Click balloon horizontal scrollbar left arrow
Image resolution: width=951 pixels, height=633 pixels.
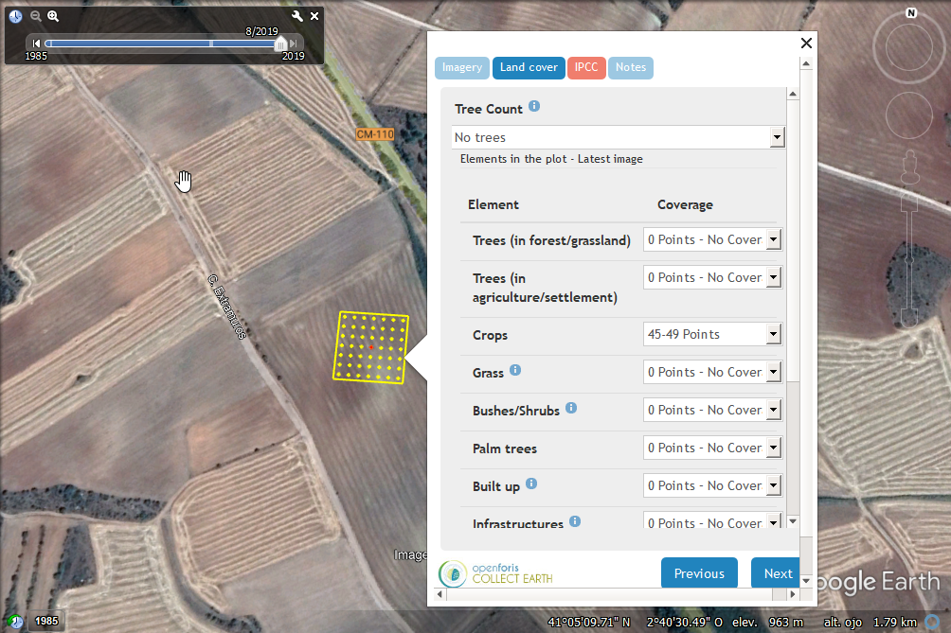(440, 595)
